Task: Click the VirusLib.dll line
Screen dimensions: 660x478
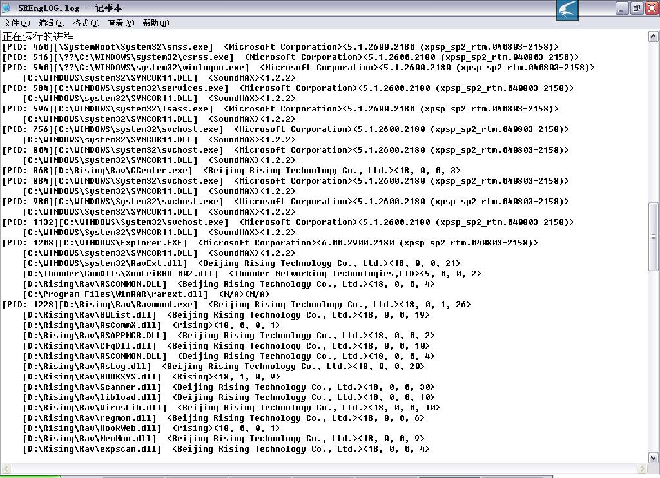Action: coord(231,408)
